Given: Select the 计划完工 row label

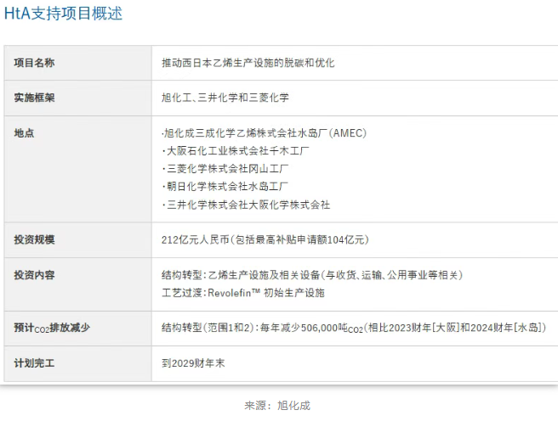Looking at the screenshot, I should coord(34,363).
